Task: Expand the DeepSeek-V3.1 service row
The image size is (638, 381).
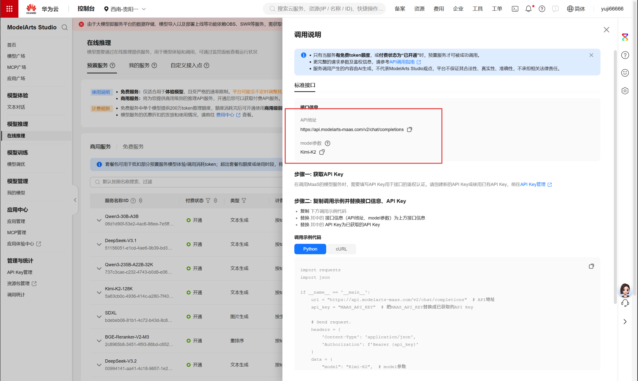Action: click(x=99, y=244)
